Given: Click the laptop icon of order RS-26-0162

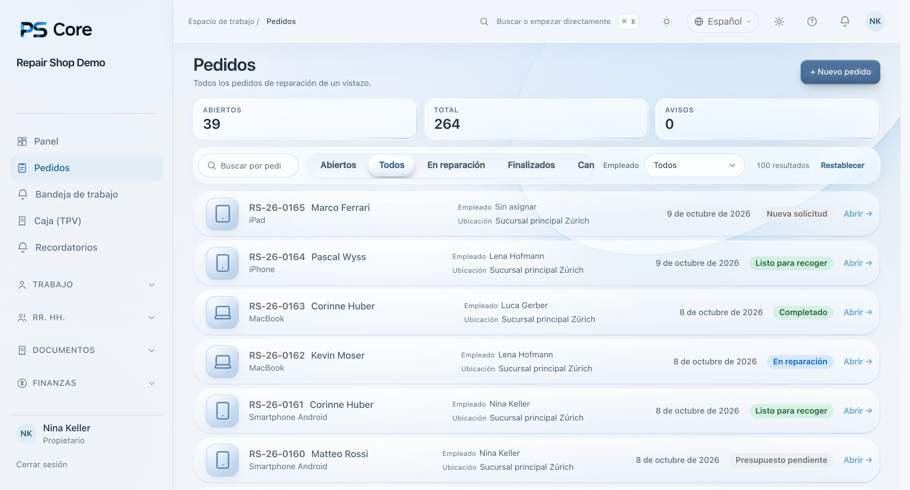Looking at the screenshot, I should (222, 362).
